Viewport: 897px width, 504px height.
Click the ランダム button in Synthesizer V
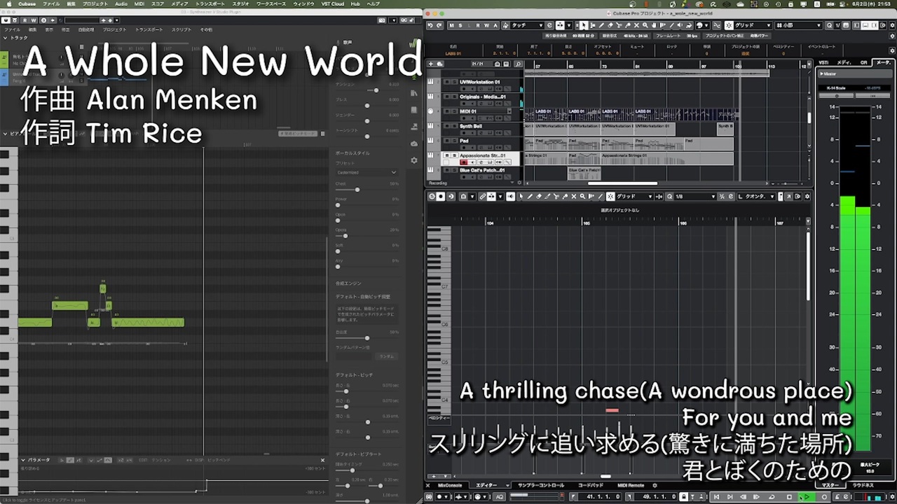click(x=387, y=356)
